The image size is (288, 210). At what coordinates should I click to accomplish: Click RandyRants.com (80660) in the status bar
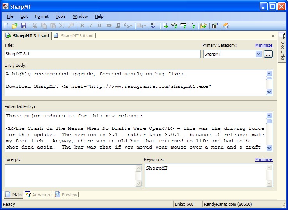(228, 204)
